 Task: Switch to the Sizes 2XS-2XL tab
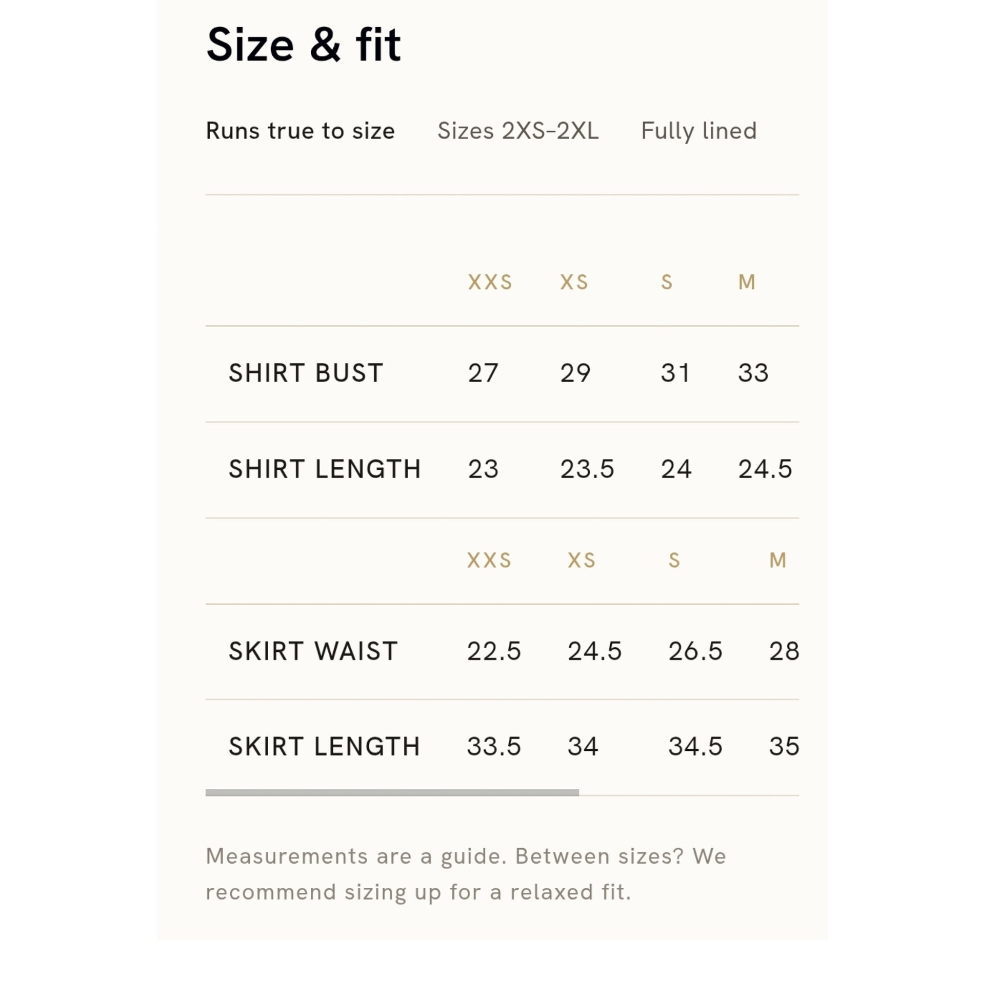(518, 131)
